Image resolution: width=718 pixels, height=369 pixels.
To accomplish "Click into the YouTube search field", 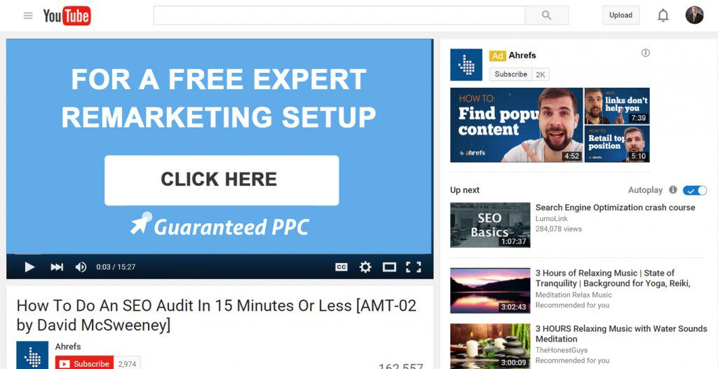I will point(339,15).
